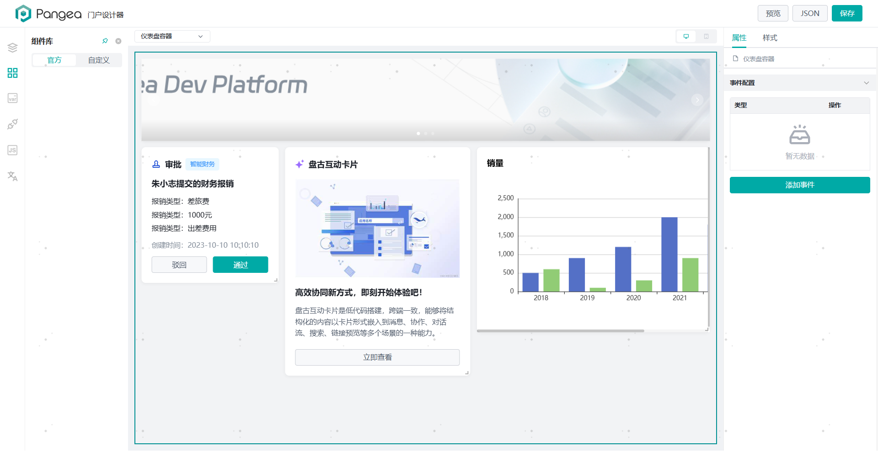
Task: Click the 销量 chart title
Action: point(495,163)
